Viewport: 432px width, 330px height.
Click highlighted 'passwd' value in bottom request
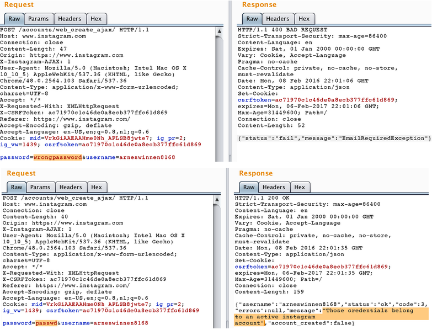(x=46, y=323)
